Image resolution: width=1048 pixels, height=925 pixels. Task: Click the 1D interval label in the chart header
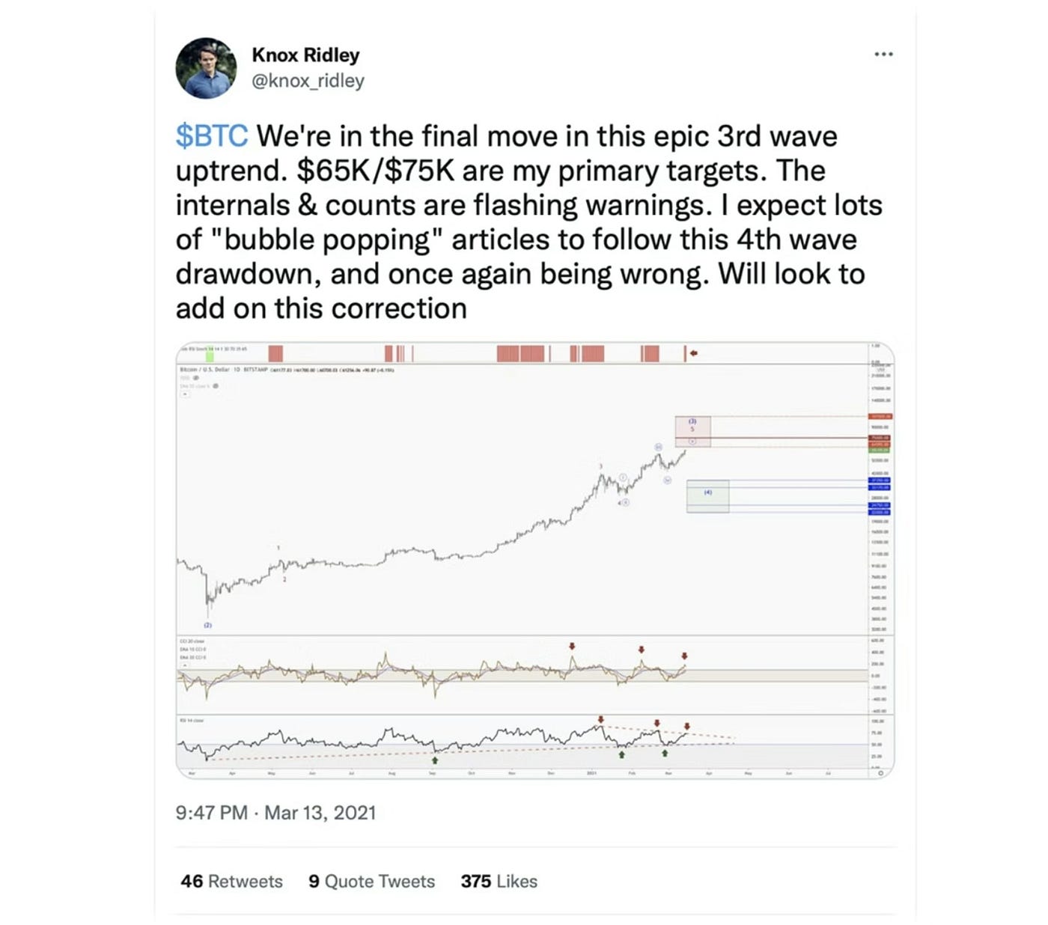(236, 370)
